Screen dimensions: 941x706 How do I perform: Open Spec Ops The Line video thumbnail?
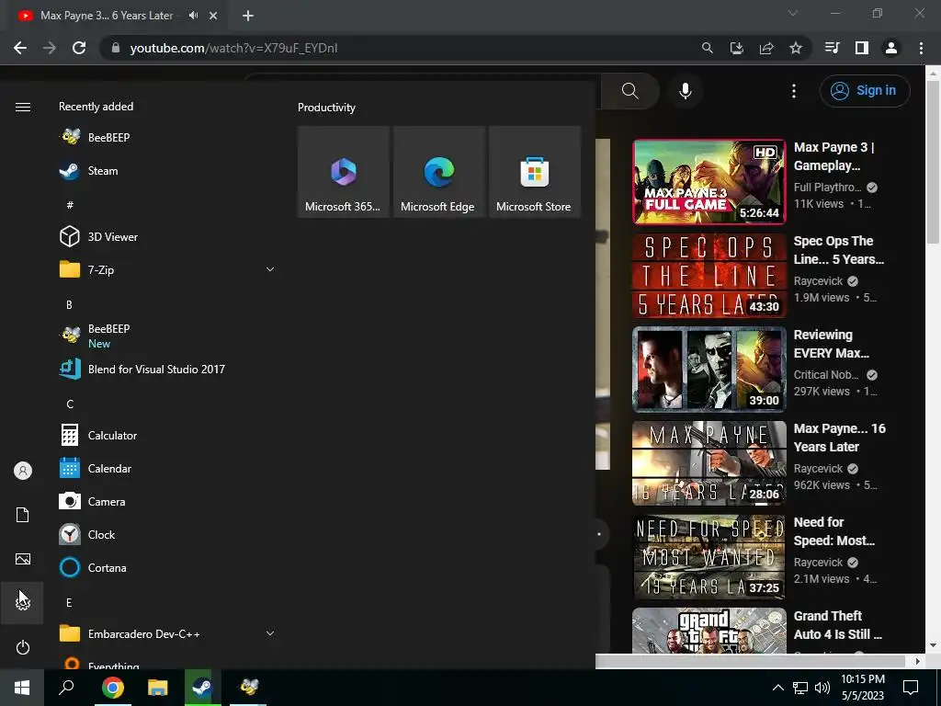(709, 276)
